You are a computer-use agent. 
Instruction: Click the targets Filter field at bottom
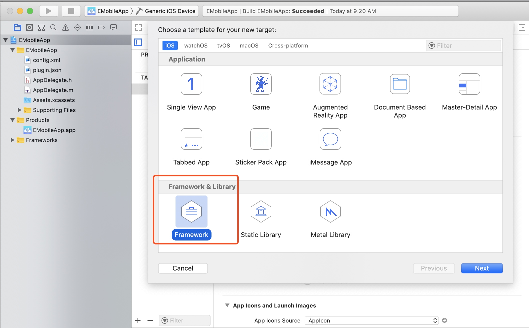point(185,320)
